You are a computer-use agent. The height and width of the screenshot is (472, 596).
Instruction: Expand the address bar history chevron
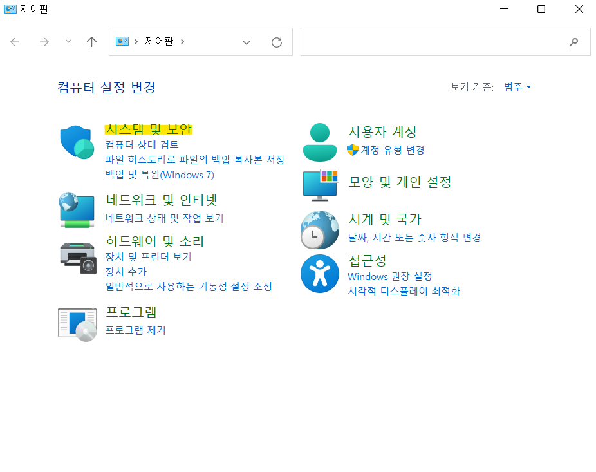click(x=247, y=42)
